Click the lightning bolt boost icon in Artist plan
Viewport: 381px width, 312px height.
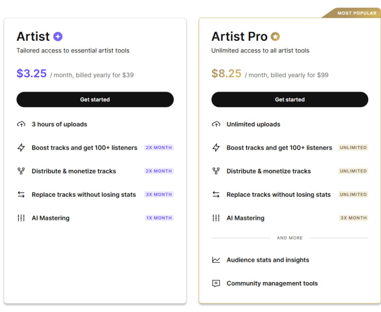pyautogui.click(x=21, y=148)
